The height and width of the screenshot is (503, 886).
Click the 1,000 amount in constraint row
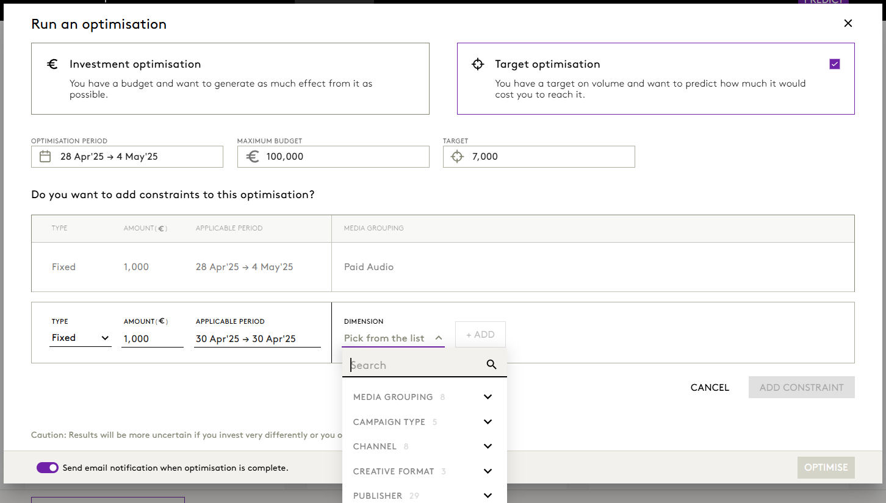click(136, 267)
